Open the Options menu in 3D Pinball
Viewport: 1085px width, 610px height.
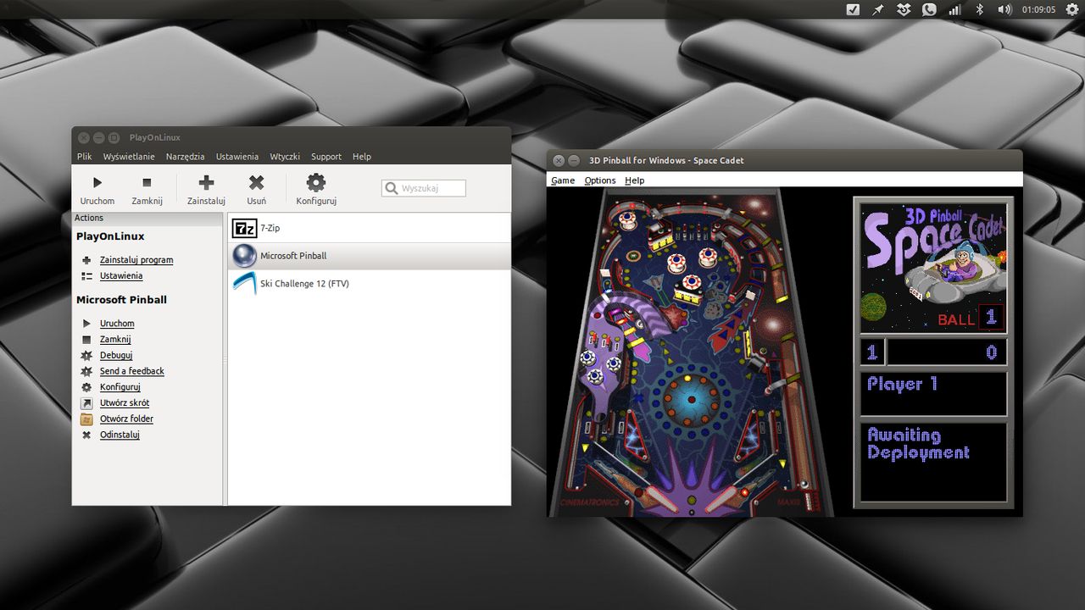click(x=600, y=180)
